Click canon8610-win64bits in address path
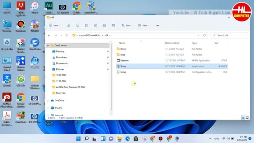254x143 pixels. 90,35
